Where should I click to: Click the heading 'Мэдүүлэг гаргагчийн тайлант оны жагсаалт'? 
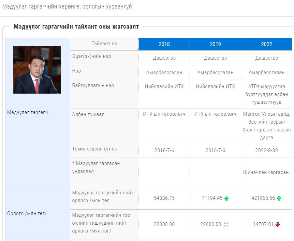tap(76, 27)
